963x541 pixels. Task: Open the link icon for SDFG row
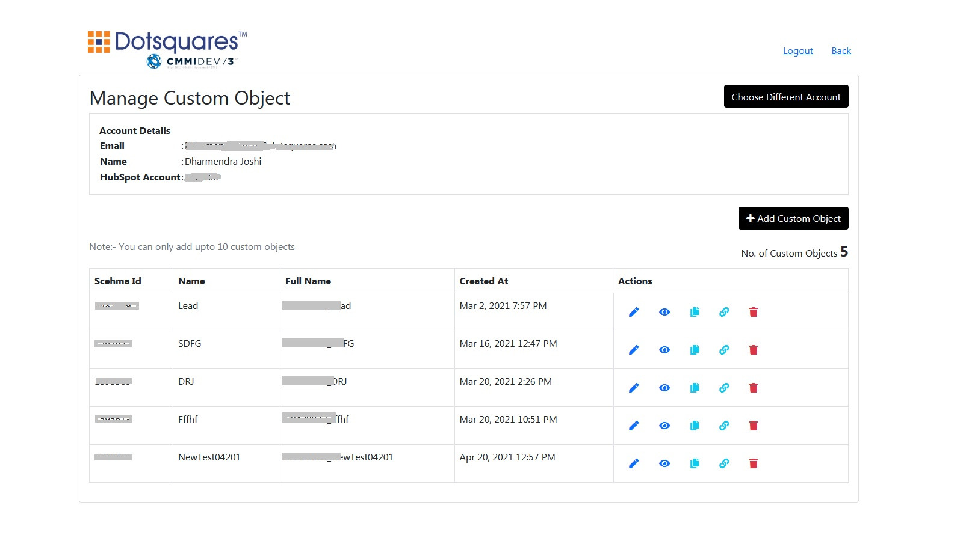(x=723, y=349)
